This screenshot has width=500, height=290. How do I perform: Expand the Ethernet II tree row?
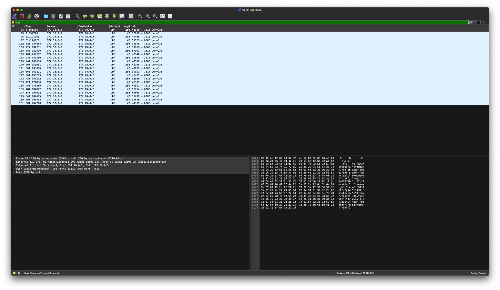click(x=14, y=162)
